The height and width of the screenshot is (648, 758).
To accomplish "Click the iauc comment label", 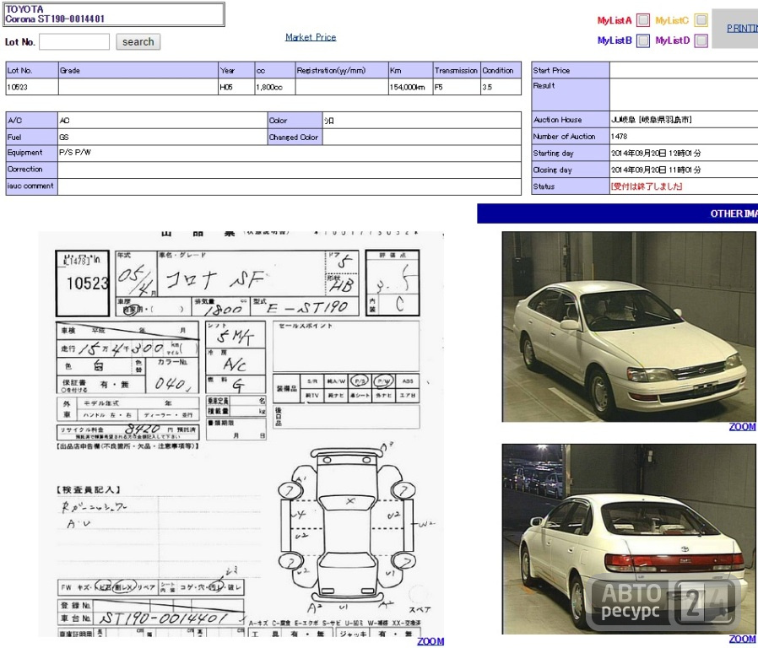I will coord(31,186).
